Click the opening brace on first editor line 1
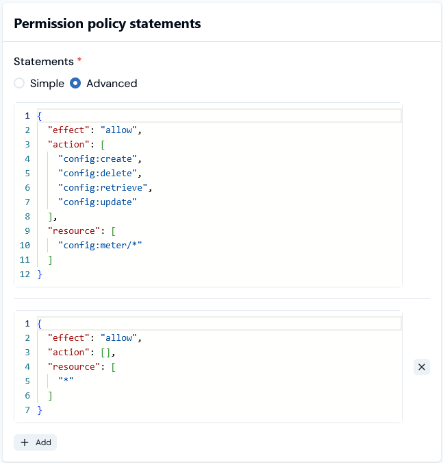This screenshot has height=463, width=443. [40, 116]
